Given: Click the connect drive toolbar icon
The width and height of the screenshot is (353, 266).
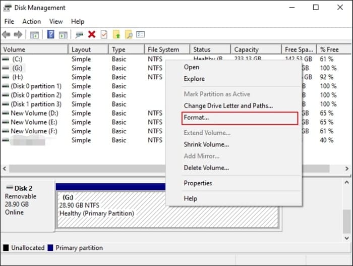Looking at the screenshot, I should pos(79,34).
